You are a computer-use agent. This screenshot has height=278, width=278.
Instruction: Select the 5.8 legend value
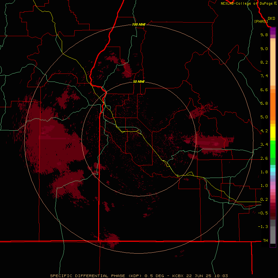(x=264, y=103)
